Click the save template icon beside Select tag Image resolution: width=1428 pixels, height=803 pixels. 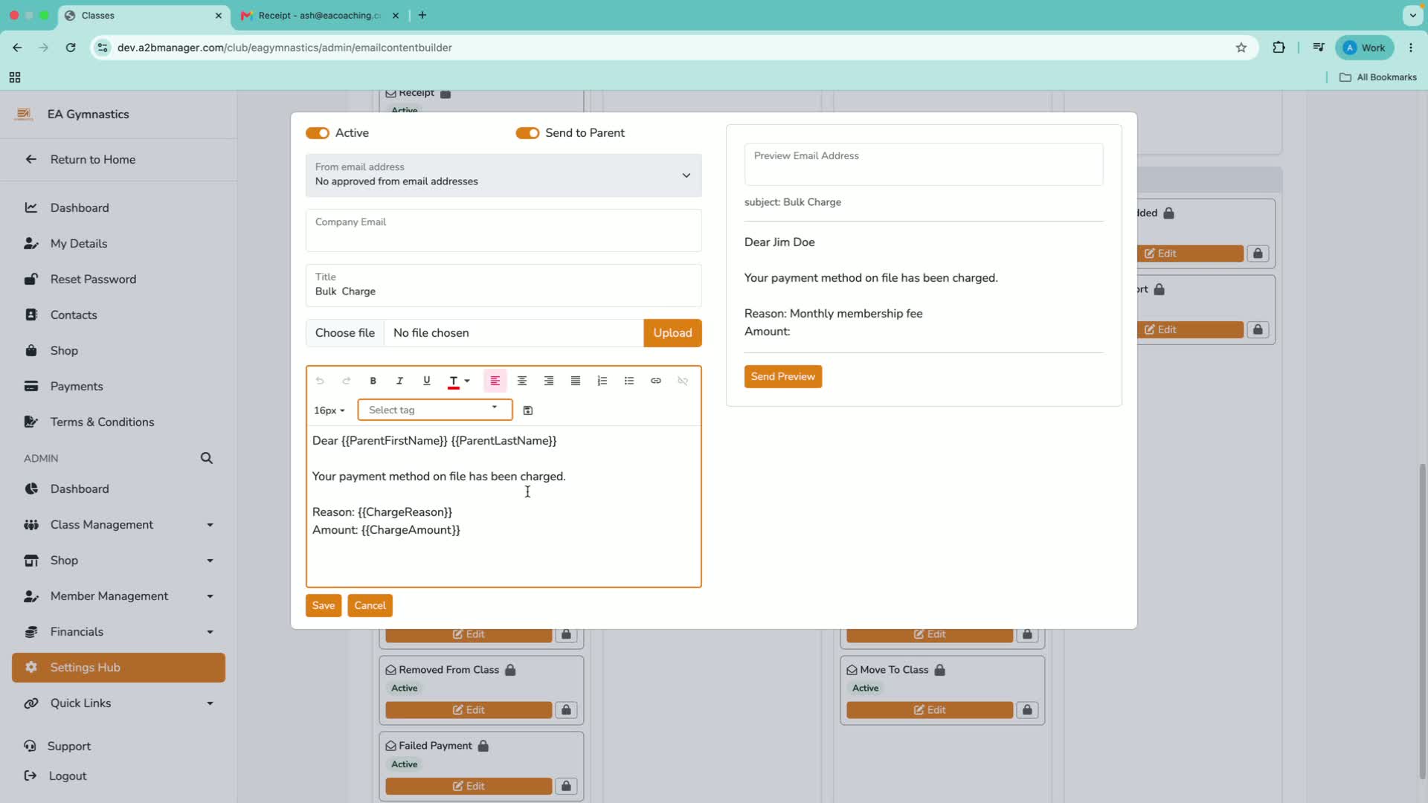[x=528, y=410]
